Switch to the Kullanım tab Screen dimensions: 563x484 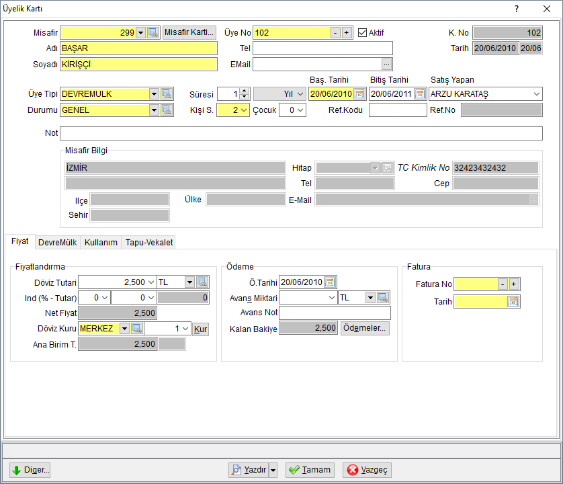click(x=101, y=243)
